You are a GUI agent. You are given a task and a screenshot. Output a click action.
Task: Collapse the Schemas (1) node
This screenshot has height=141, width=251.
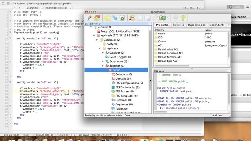point(103,66)
